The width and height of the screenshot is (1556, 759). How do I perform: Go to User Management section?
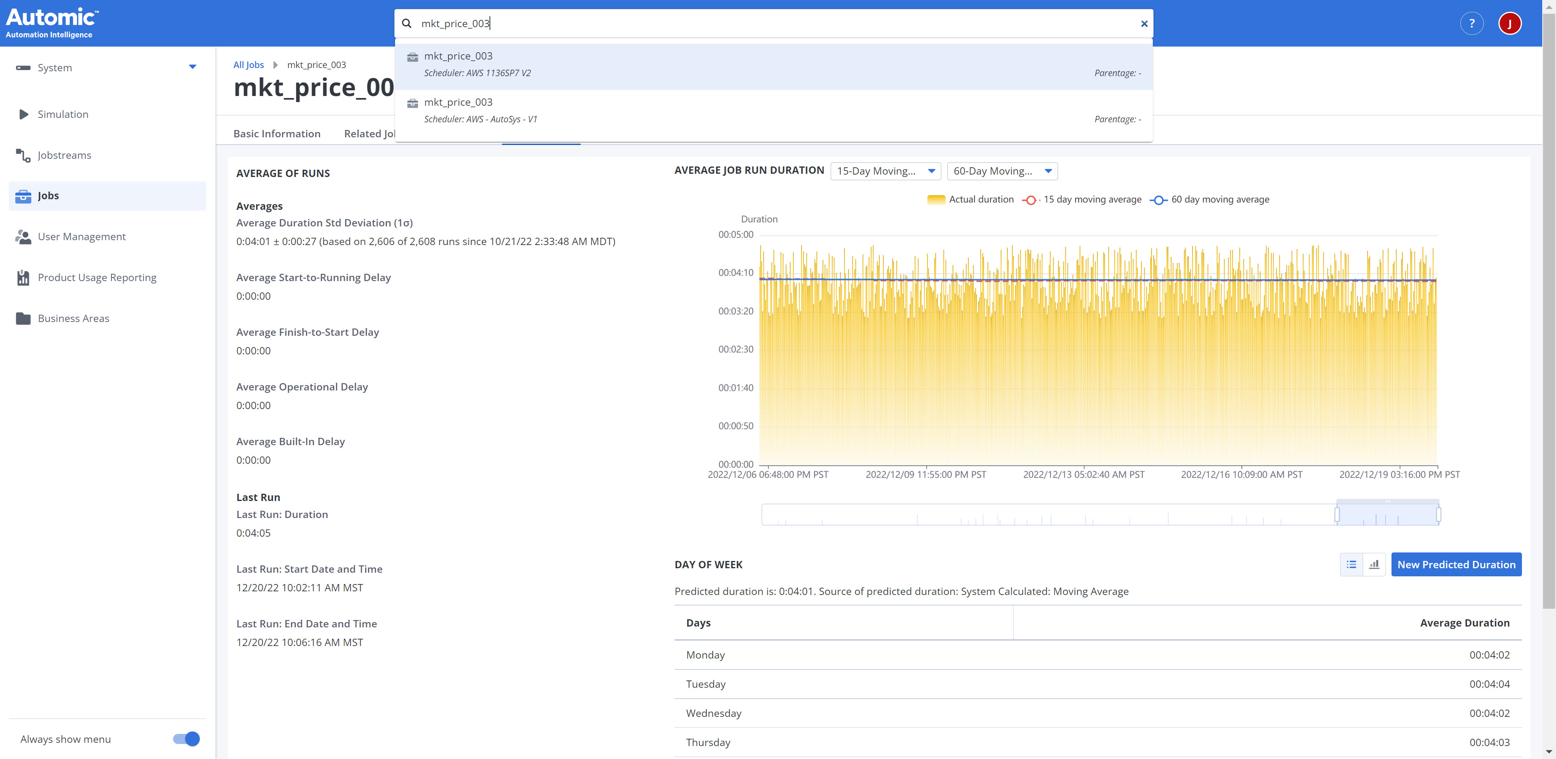[81, 237]
